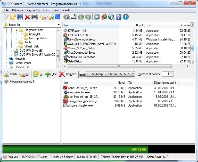Screen dimensions: 198x162
Task: Open the View menu
Action: (x=56, y=10)
